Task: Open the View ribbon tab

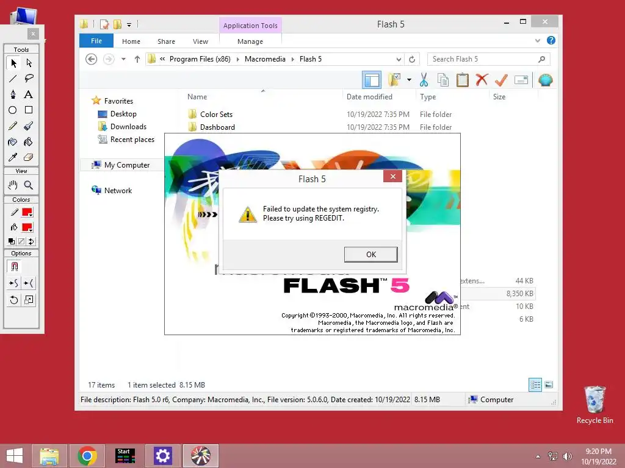Action: click(200, 41)
